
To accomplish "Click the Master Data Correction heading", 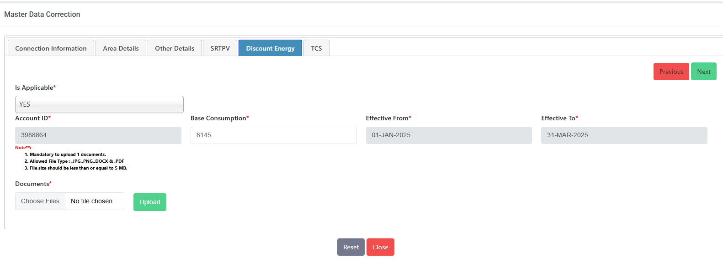I will [x=42, y=15].
